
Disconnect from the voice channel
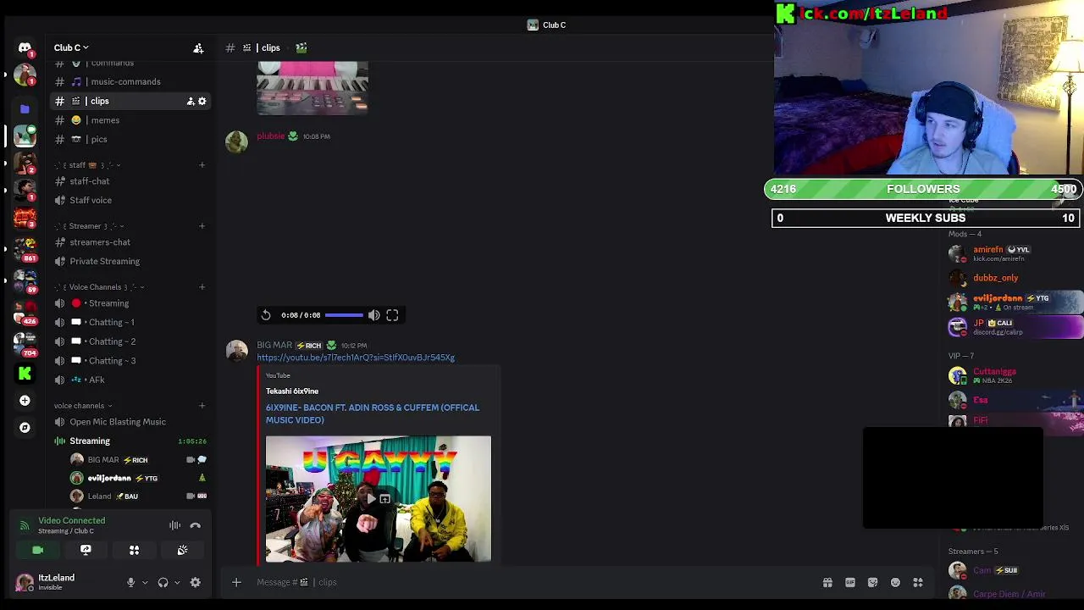click(195, 525)
